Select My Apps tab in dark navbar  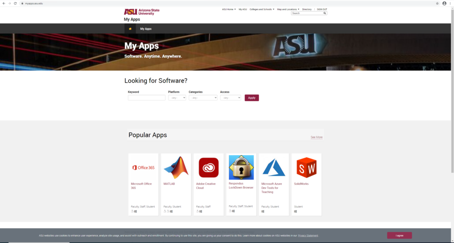(145, 29)
